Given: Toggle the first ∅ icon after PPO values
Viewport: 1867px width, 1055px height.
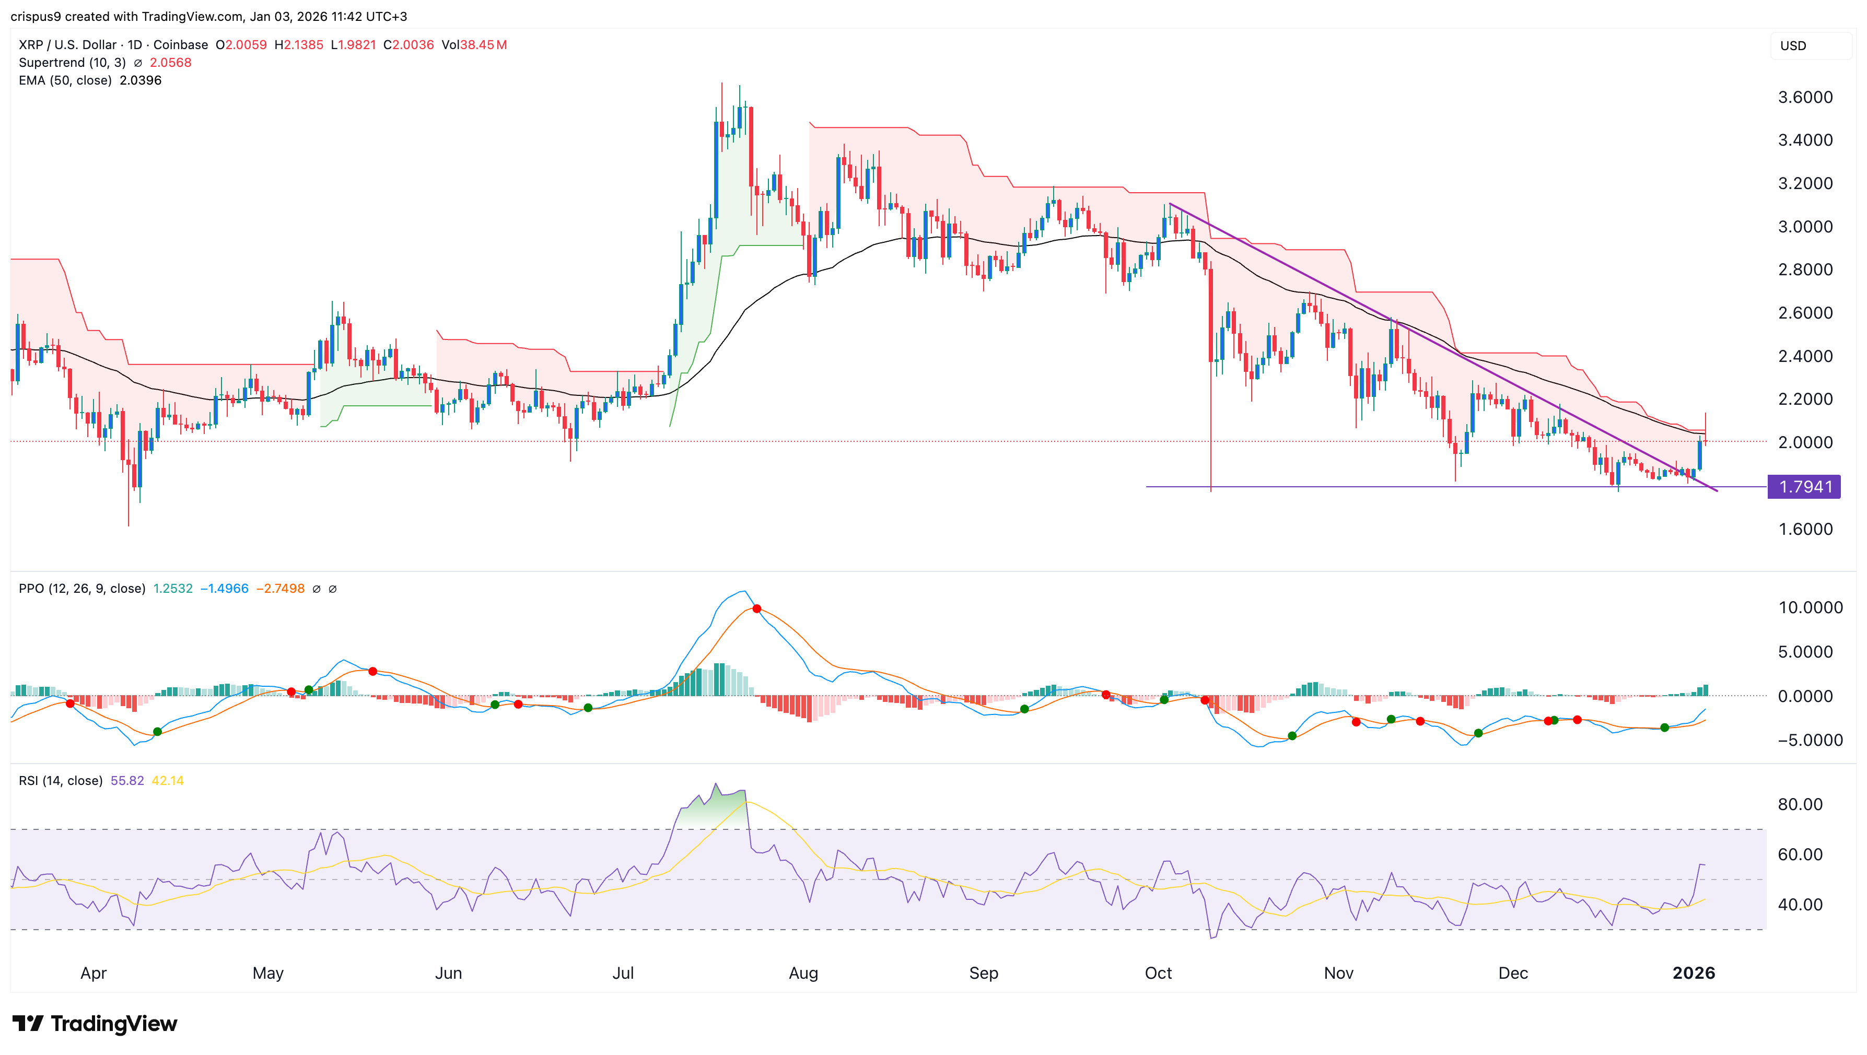Looking at the screenshot, I should click(x=317, y=589).
